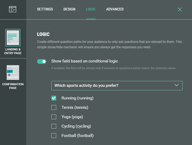192x145 pixels.
Task: Enable the Yoga (yoga) checkbox
Action: [x=54, y=117]
